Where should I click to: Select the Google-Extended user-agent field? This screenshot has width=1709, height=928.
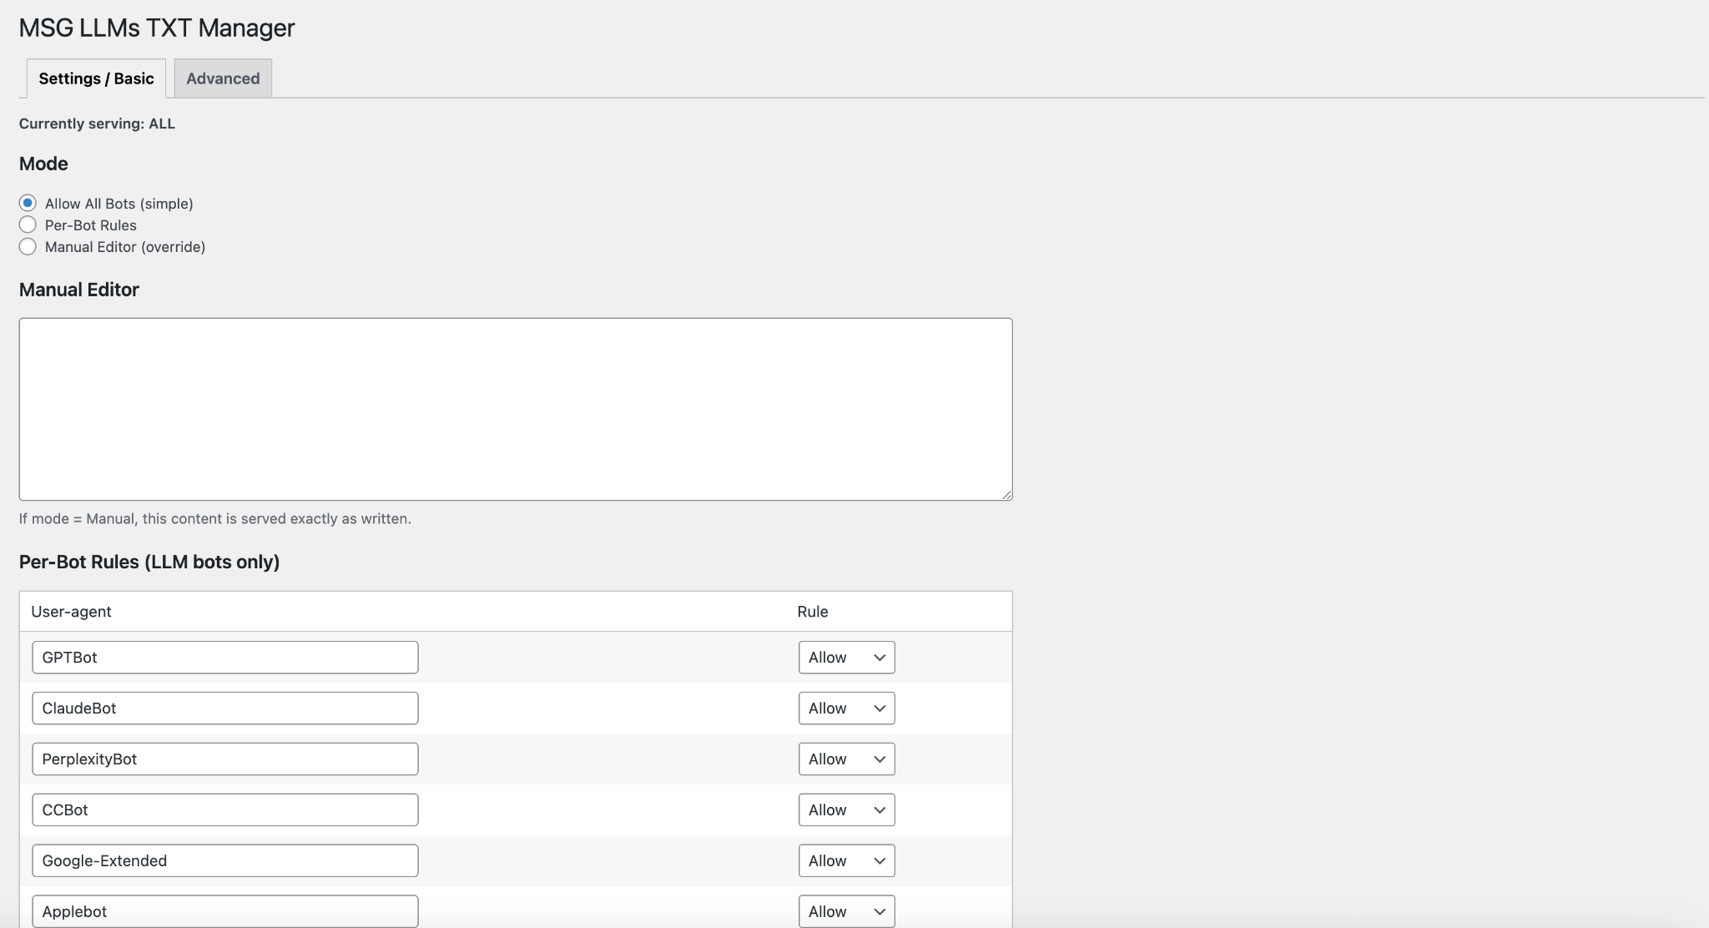(x=224, y=861)
